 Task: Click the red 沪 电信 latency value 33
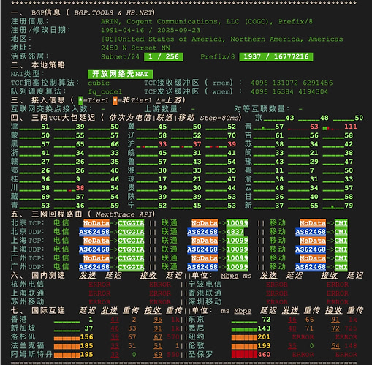click(162, 144)
